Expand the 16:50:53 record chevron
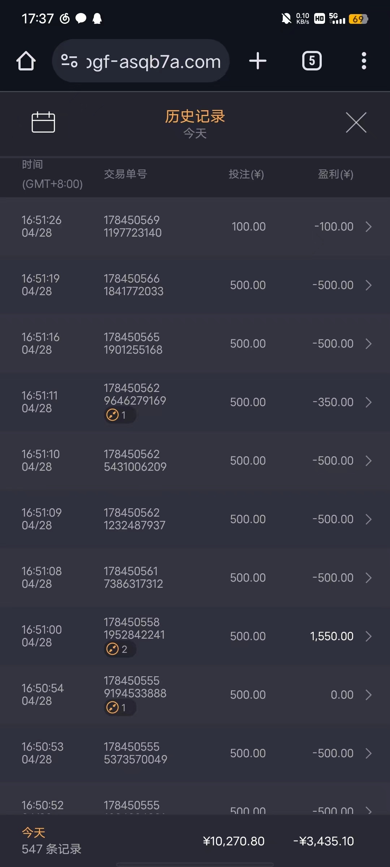 [x=368, y=753]
